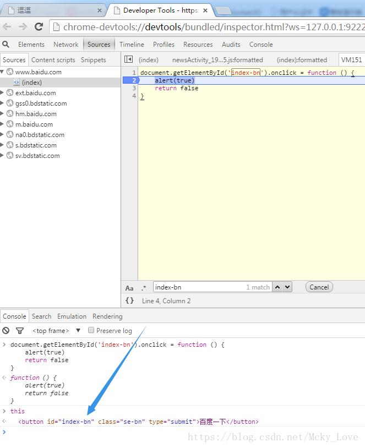The height and width of the screenshot is (448, 365).
Task: Select the Content scripts navigator tab
Action: (53, 59)
